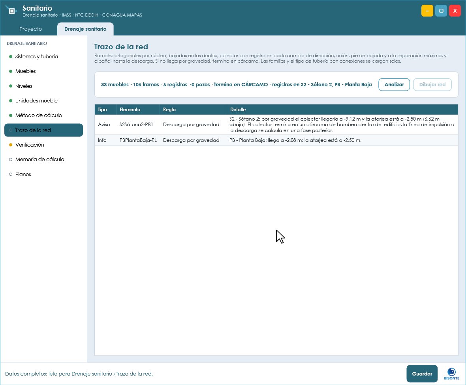Image resolution: width=466 pixels, height=385 pixels.
Task: Click the green dot beside Muebles
Action: [11, 71]
